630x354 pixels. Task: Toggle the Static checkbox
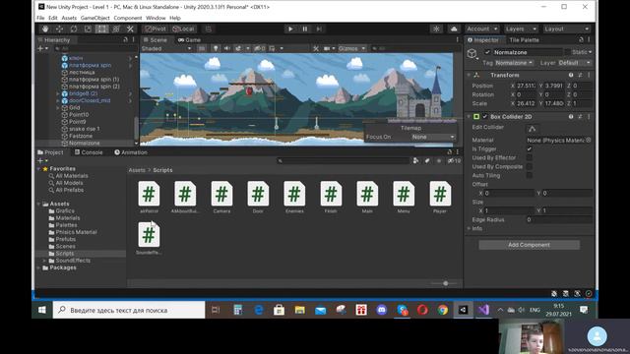point(567,52)
